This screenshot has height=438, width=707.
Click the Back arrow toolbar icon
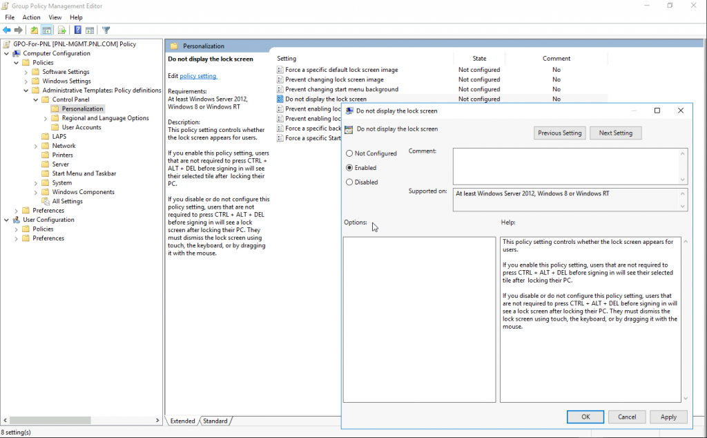point(7,30)
